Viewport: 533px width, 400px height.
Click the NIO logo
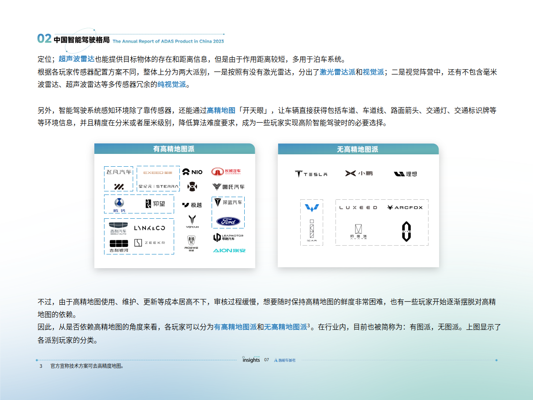192,172
